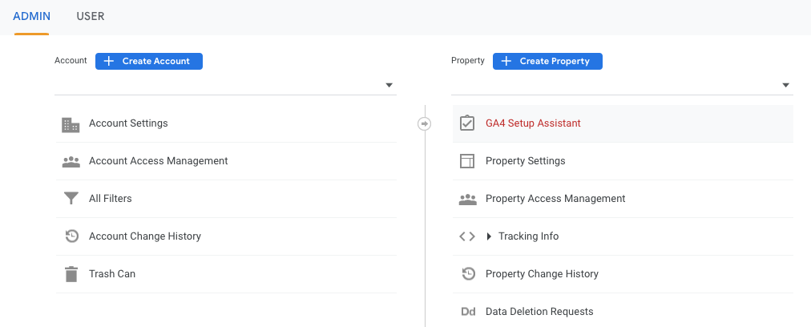
Task: Click the Trash Can bin icon
Action: coord(71,274)
